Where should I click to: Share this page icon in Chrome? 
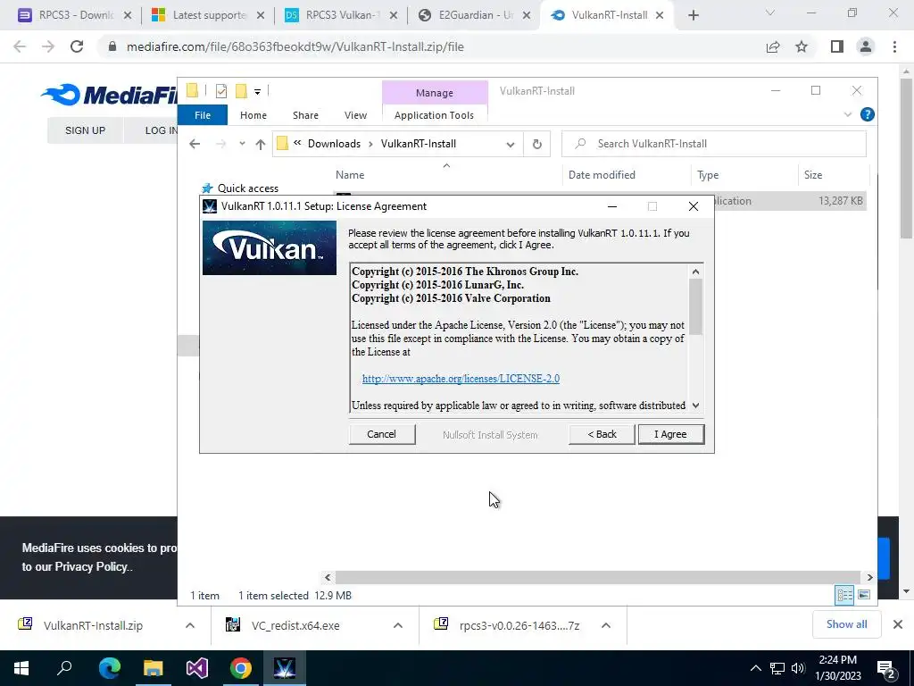click(x=773, y=46)
